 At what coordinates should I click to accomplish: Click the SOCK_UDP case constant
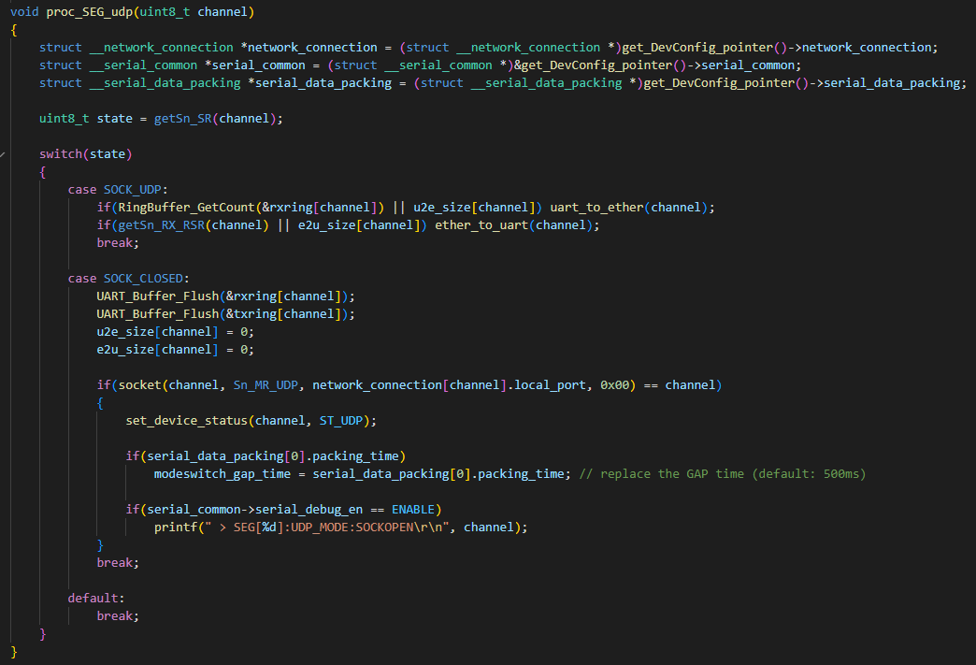pyautogui.click(x=132, y=189)
